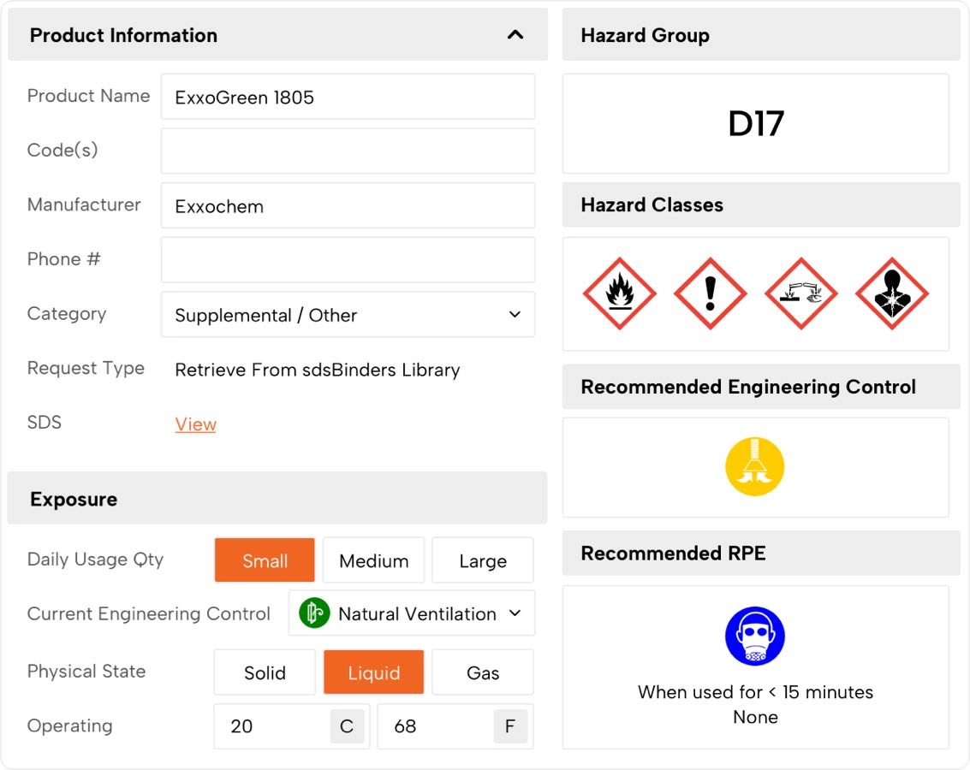Click the Product Name field
Image resolution: width=970 pixels, height=770 pixels.
point(348,97)
